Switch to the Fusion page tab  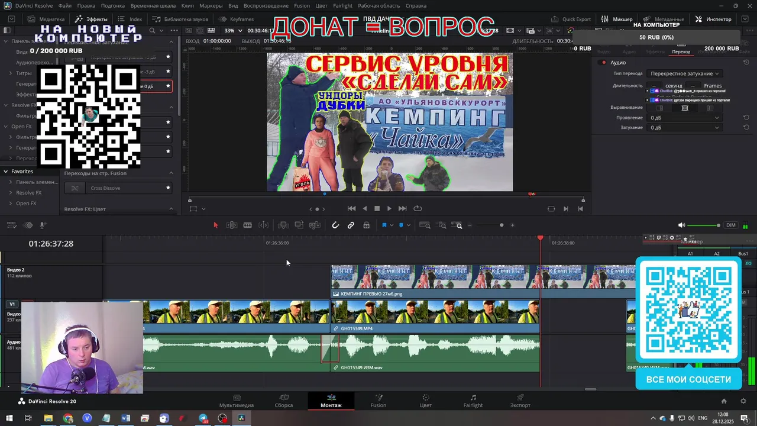click(x=378, y=401)
